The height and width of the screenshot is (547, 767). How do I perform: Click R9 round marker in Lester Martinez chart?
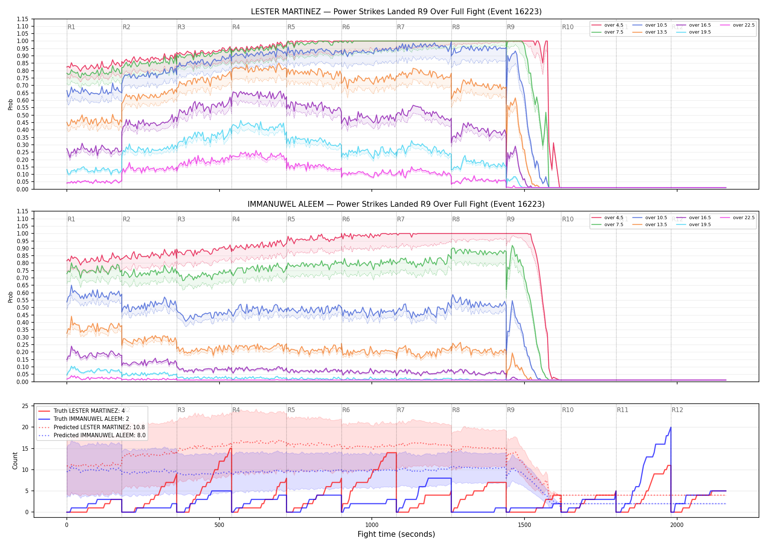pos(511,27)
